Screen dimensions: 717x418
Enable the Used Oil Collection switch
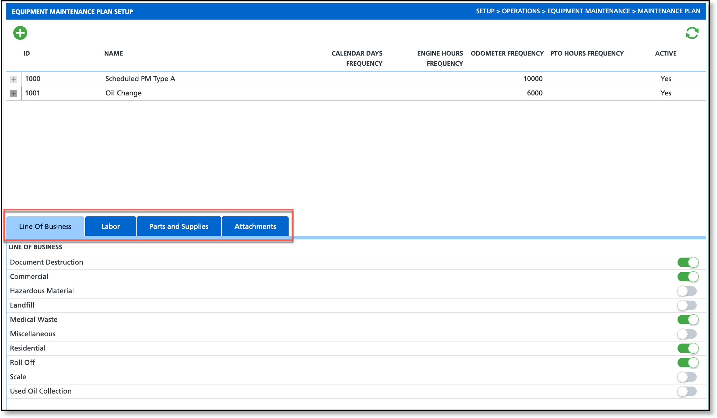[x=687, y=391]
